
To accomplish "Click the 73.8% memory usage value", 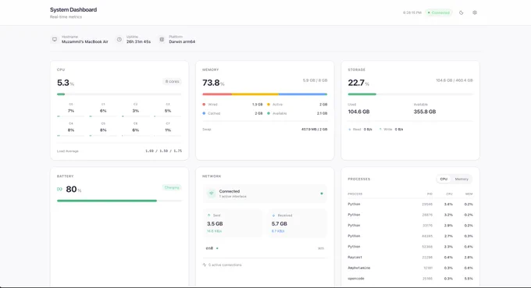I will [213, 83].
